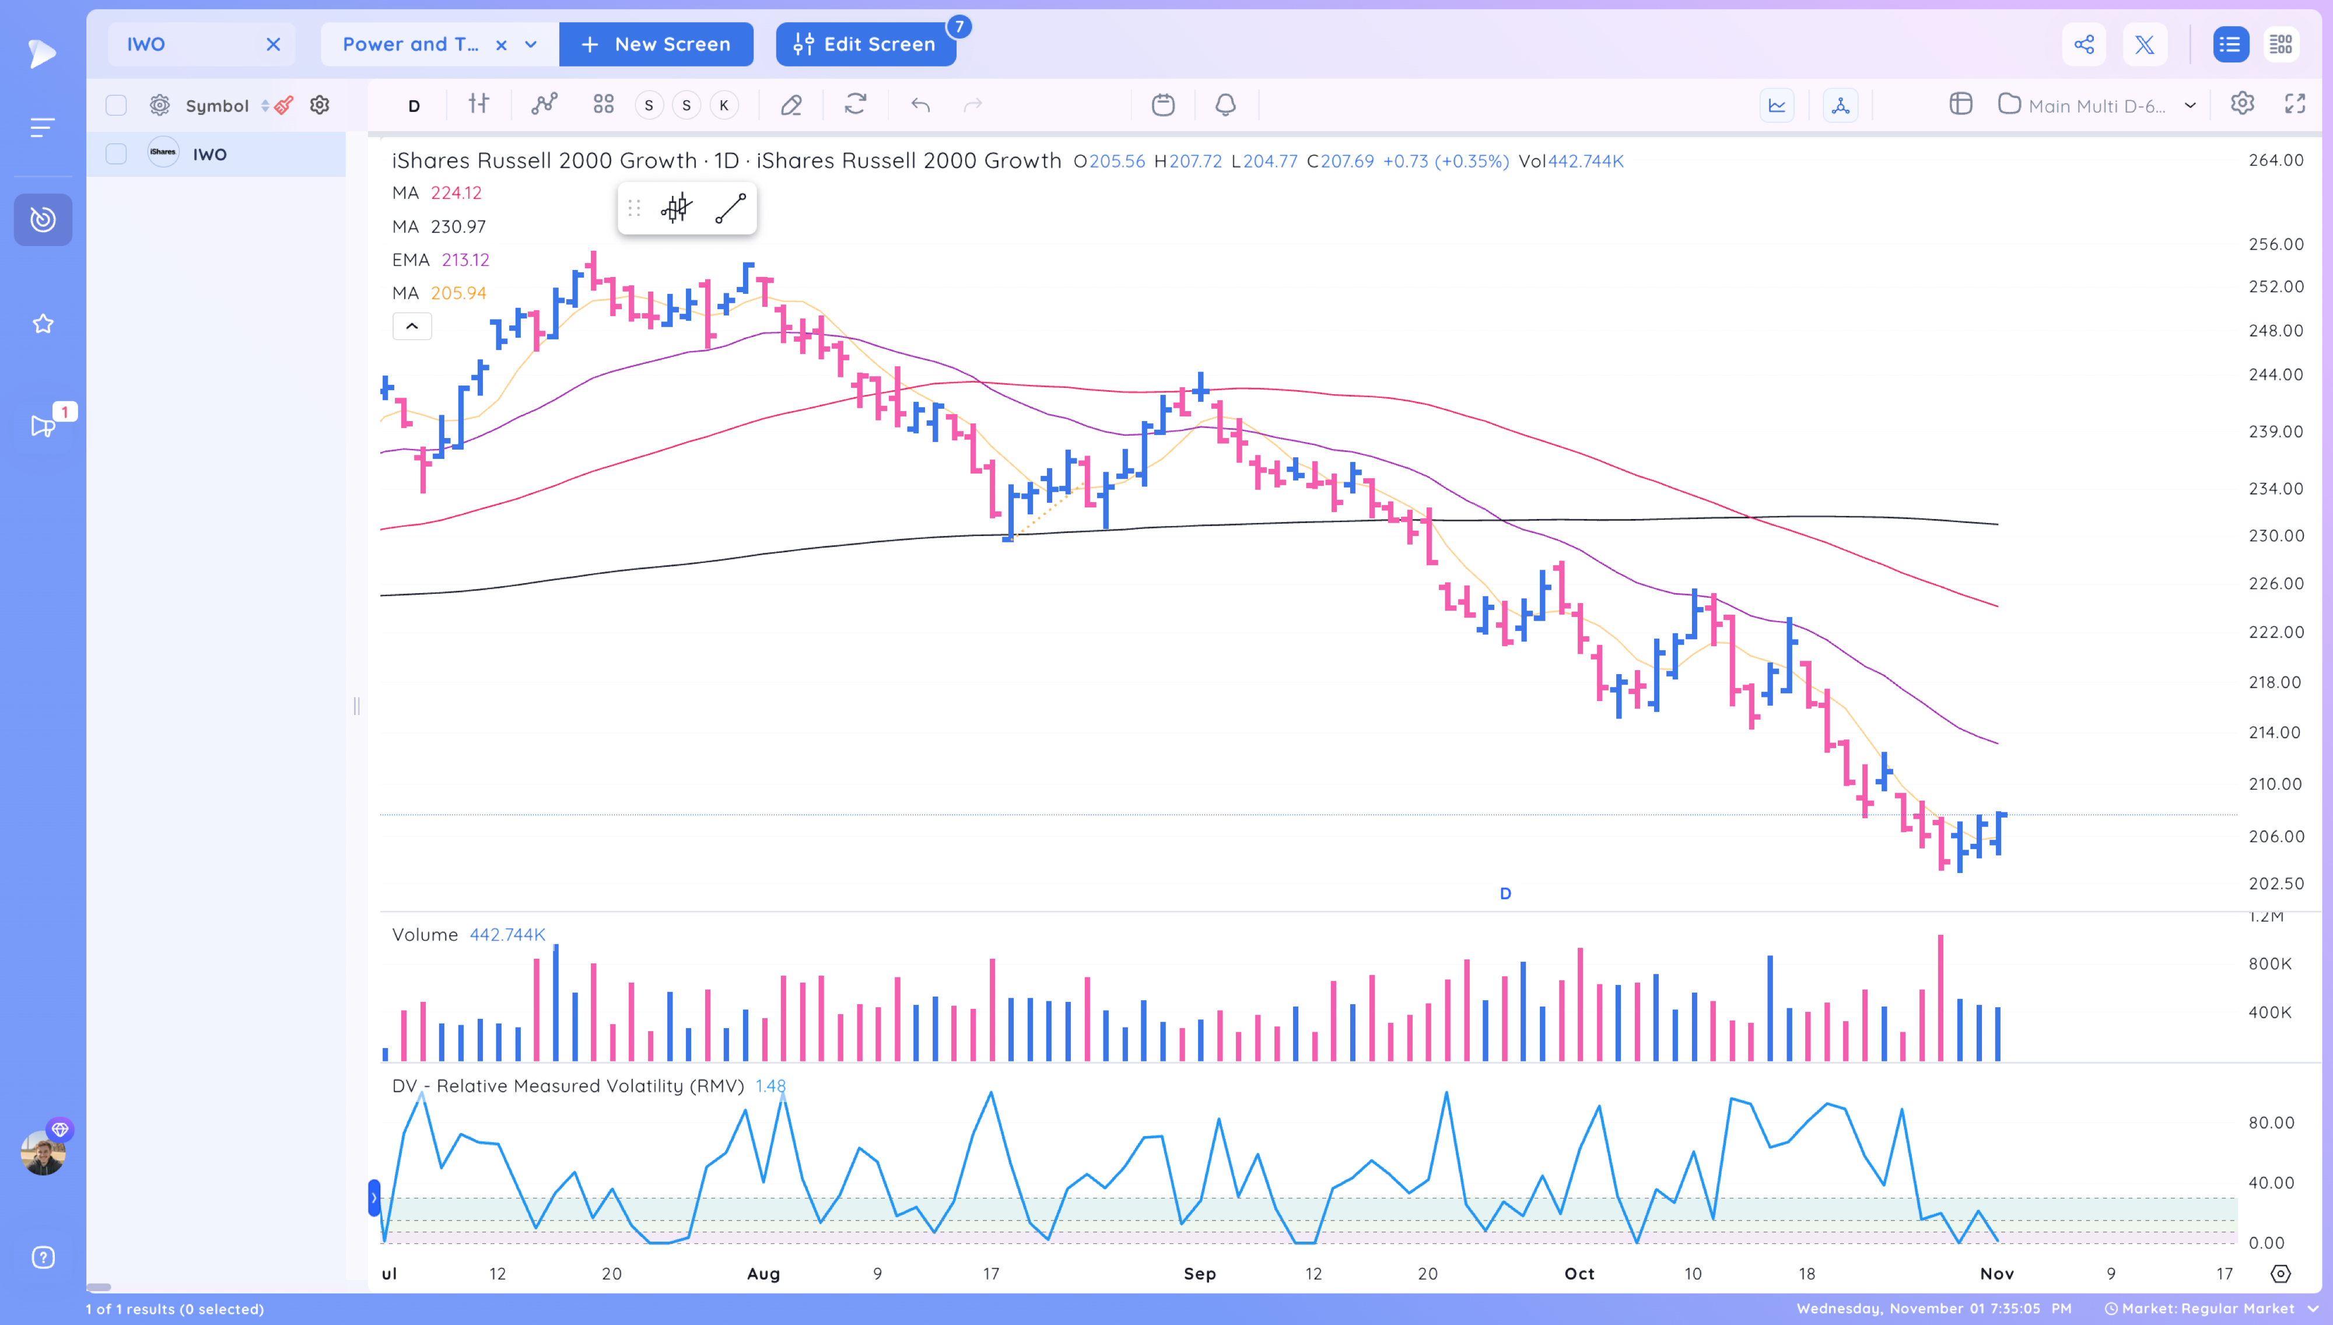This screenshot has height=1325, width=2333.
Task: Open the list settings gear icon
Action: coord(320,106)
